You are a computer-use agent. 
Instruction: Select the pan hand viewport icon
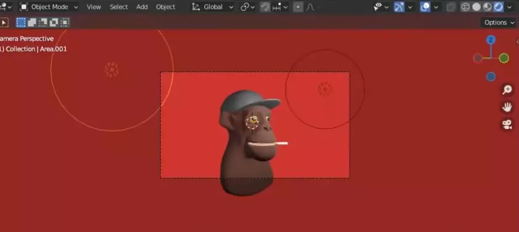pyautogui.click(x=507, y=107)
